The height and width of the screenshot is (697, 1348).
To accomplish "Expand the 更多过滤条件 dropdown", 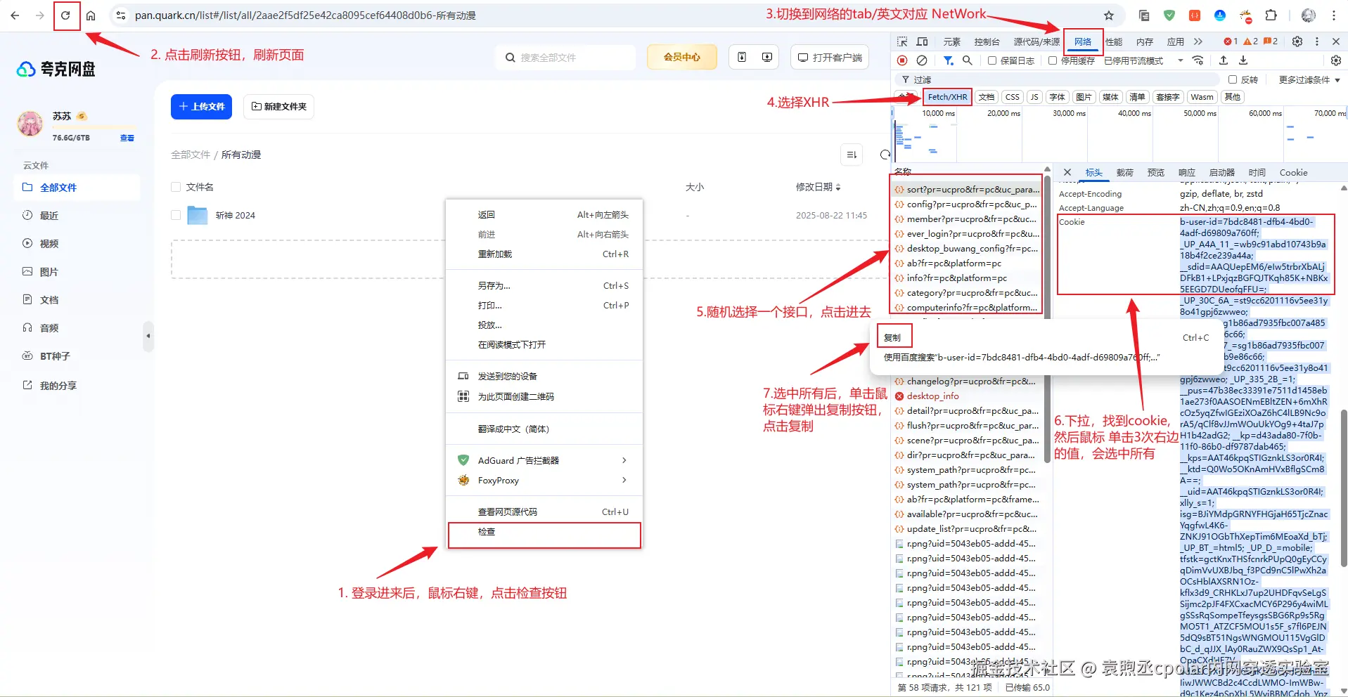I will pos(1309,79).
